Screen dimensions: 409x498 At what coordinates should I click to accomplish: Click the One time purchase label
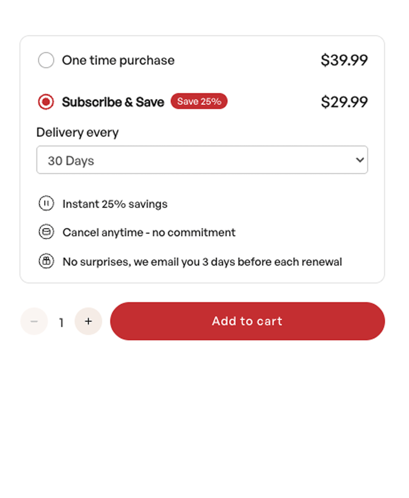tap(118, 61)
